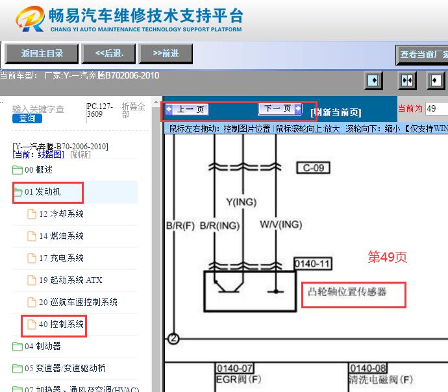Click the left arrow icon beside 上一页

pyautogui.click(x=169, y=109)
